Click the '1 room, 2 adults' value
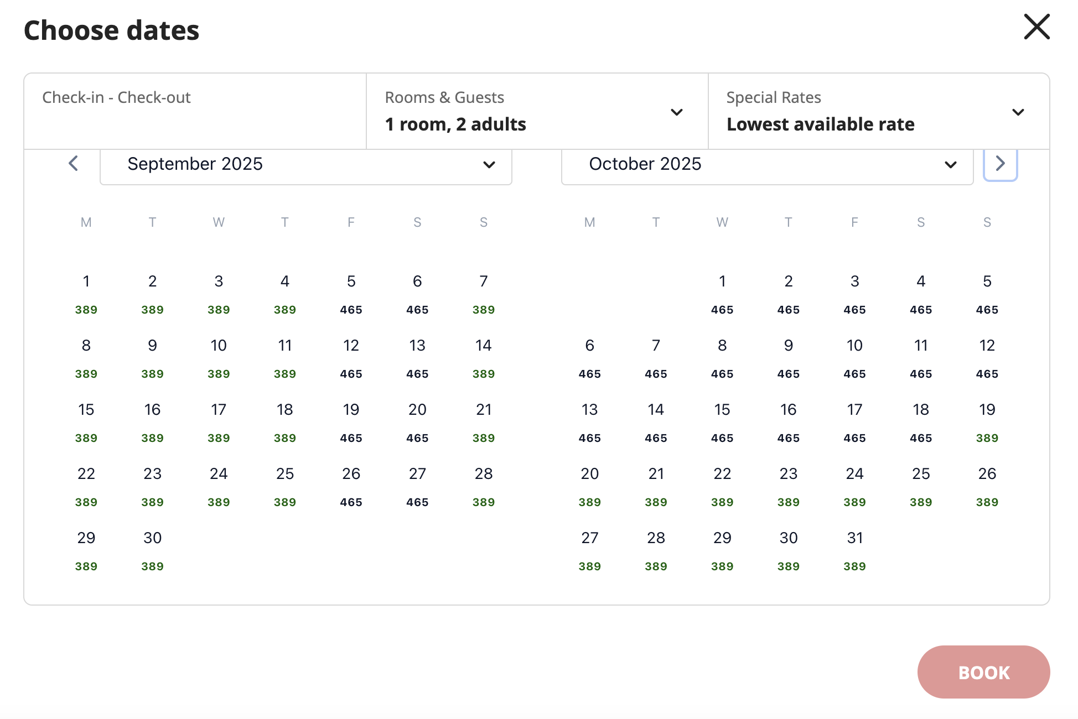This screenshot has height=719, width=1078. click(455, 124)
